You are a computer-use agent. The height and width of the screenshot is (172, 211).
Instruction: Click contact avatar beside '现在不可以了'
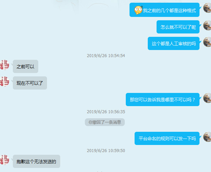pos(4,81)
